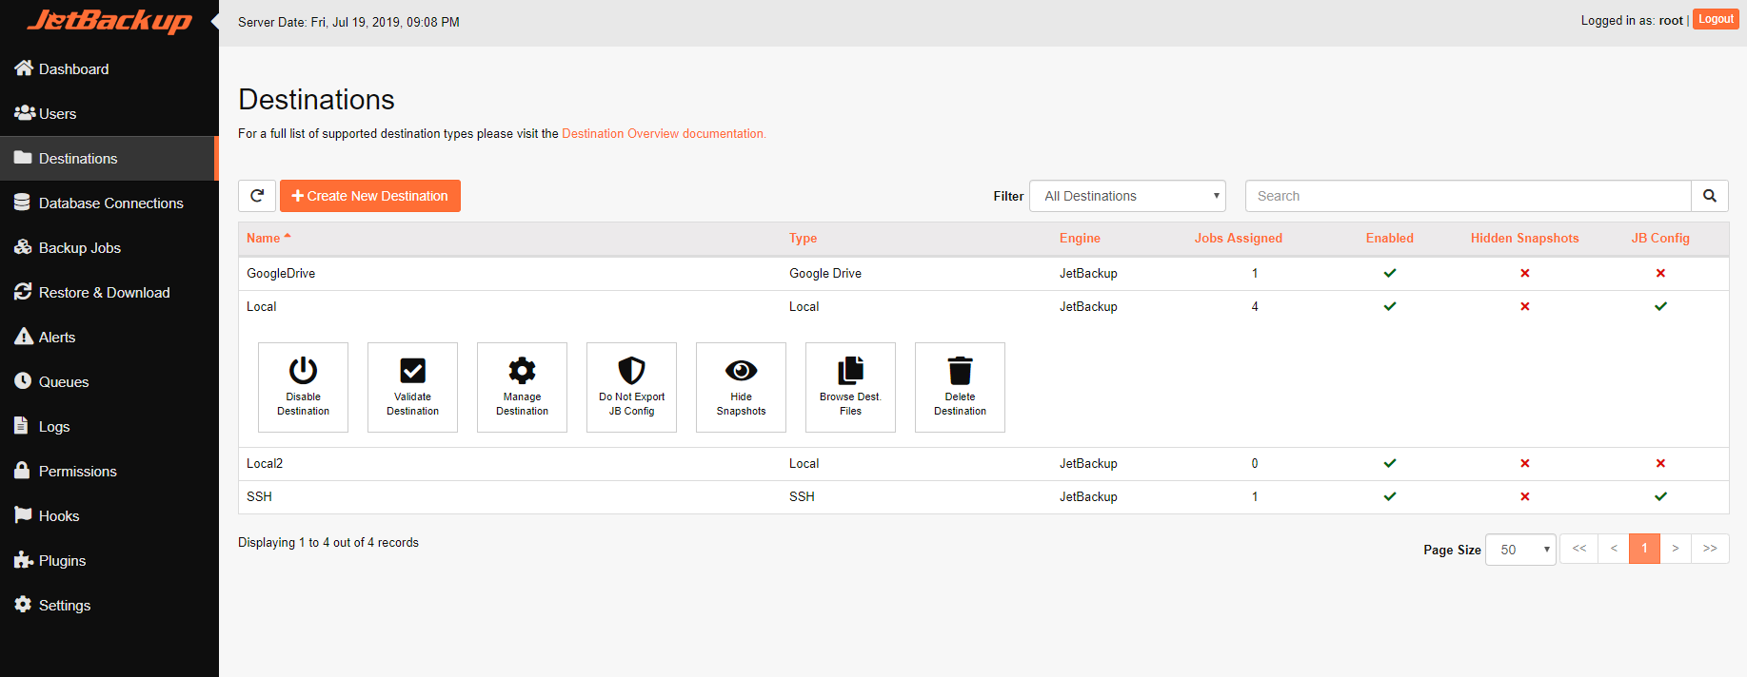Click the Delete Destination trash icon
Viewport: 1747px width, 677px height.
point(960,370)
